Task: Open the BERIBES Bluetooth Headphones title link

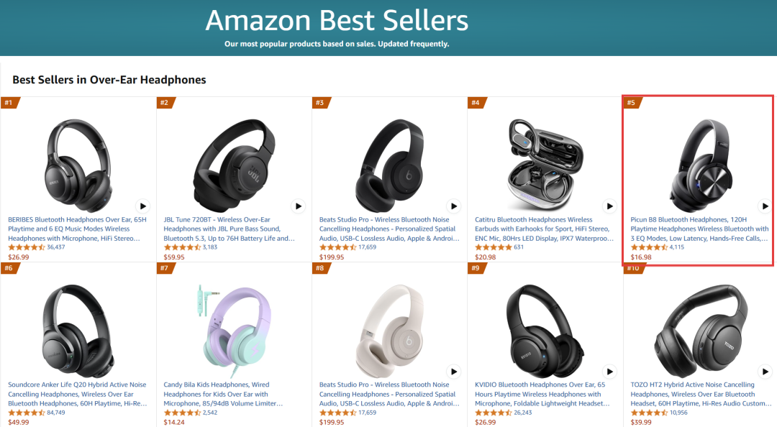Action: pyautogui.click(x=77, y=229)
